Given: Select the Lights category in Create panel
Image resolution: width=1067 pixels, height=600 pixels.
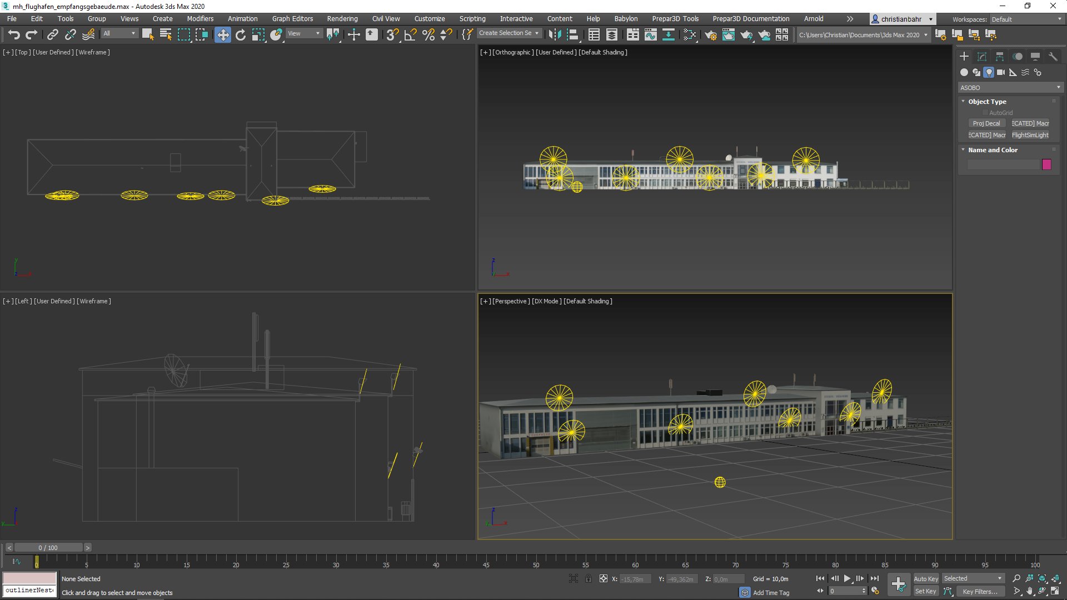Looking at the screenshot, I should coord(989,72).
